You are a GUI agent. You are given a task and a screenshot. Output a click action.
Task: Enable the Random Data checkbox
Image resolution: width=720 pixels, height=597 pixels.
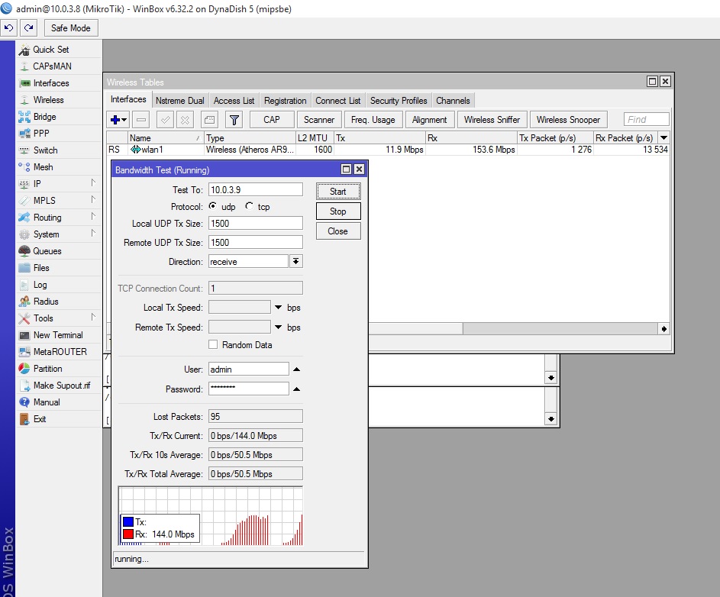(214, 345)
